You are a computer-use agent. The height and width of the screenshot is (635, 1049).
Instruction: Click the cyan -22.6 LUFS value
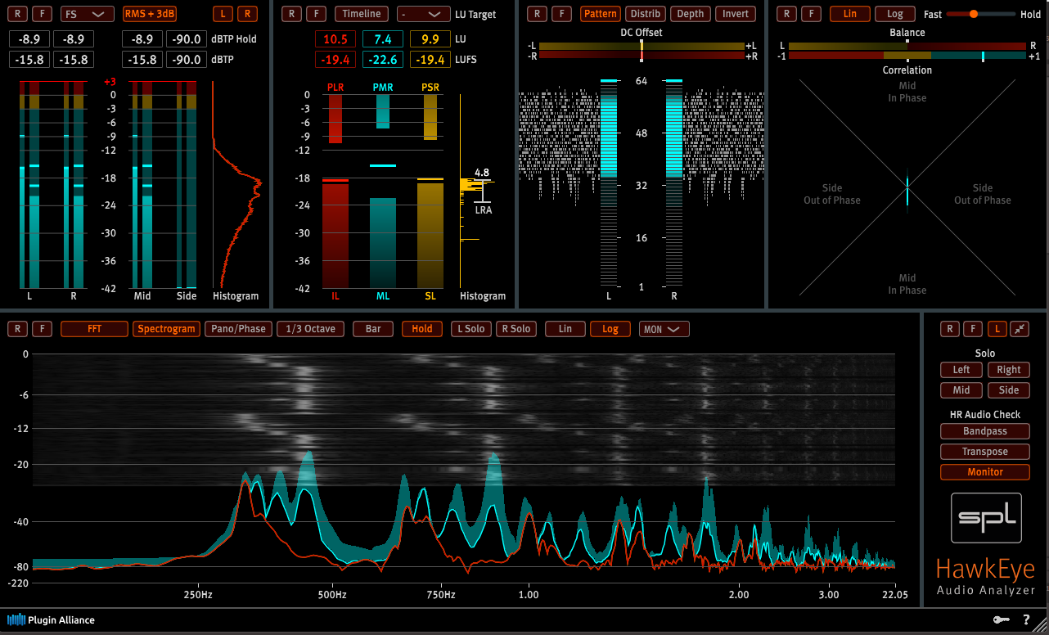[382, 60]
